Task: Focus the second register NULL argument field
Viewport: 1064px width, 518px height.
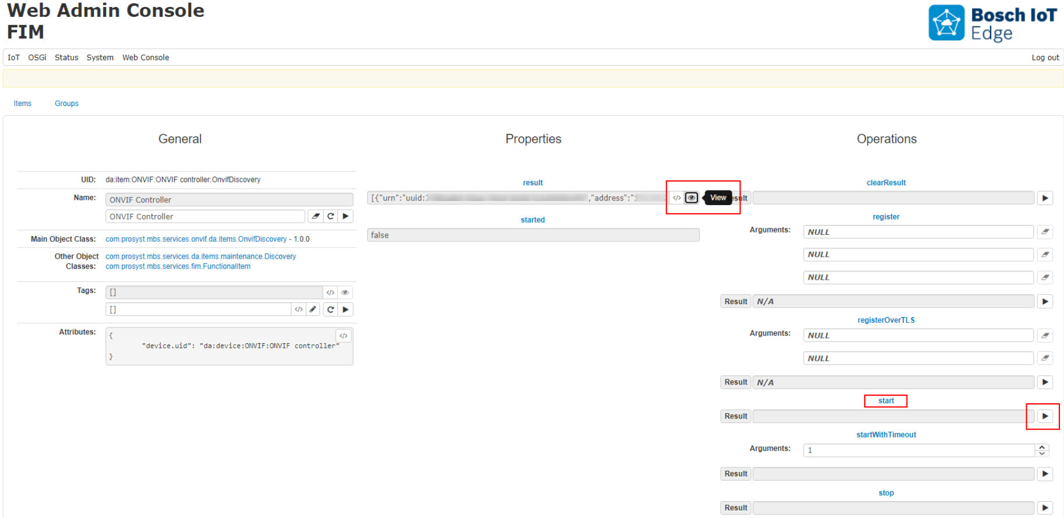Action: tap(918, 255)
